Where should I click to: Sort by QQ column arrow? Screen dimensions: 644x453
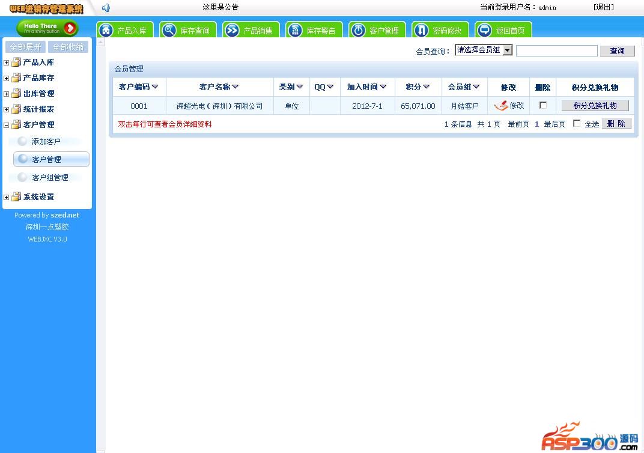[x=330, y=87]
